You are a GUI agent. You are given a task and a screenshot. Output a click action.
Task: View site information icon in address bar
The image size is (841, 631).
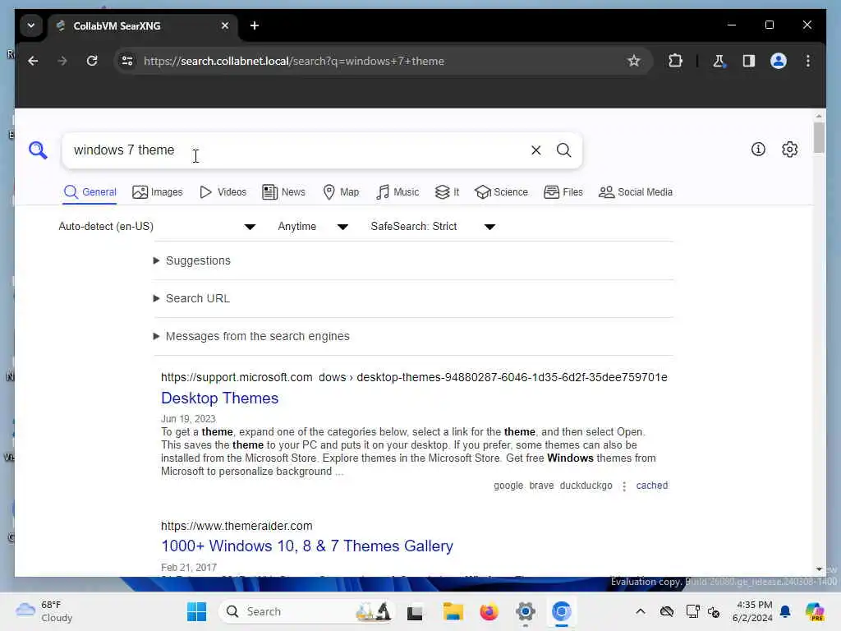point(127,61)
